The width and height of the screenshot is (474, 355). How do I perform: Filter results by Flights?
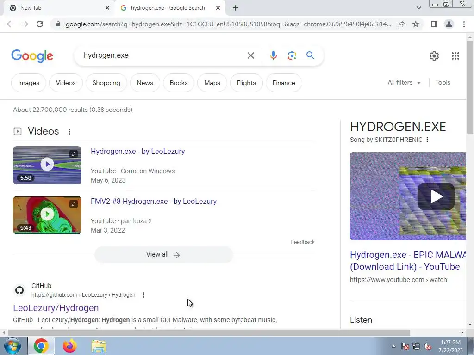[246, 83]
